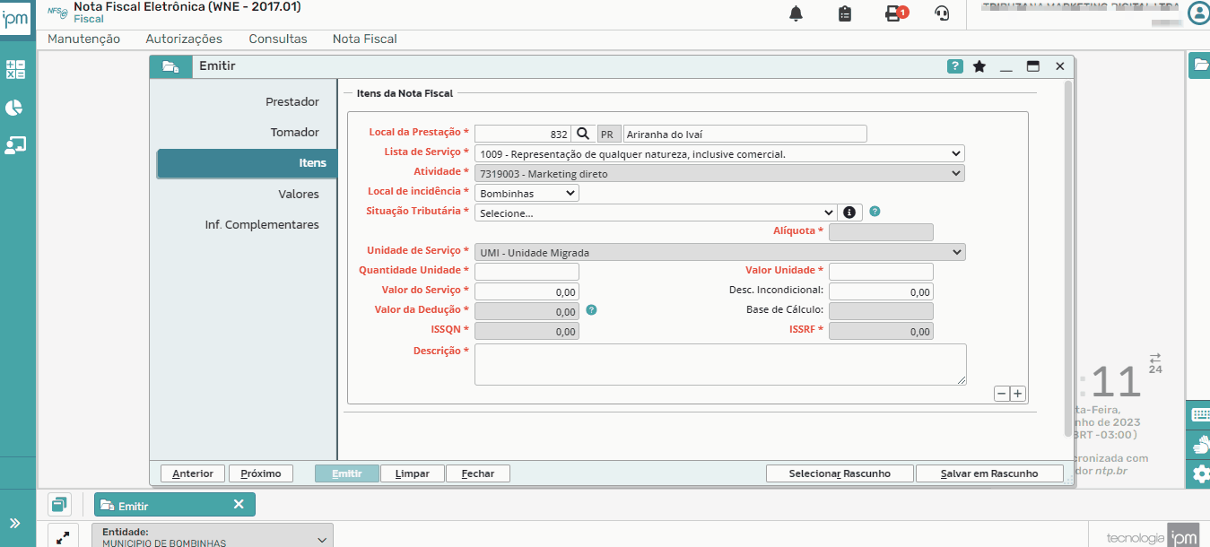Open the calculator module in left sidebar
The image size is (1210, 547).
click(x=14, y=69)
